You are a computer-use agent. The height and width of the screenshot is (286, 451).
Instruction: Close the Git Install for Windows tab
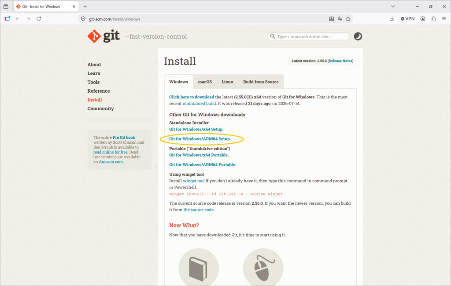[74, 6]
